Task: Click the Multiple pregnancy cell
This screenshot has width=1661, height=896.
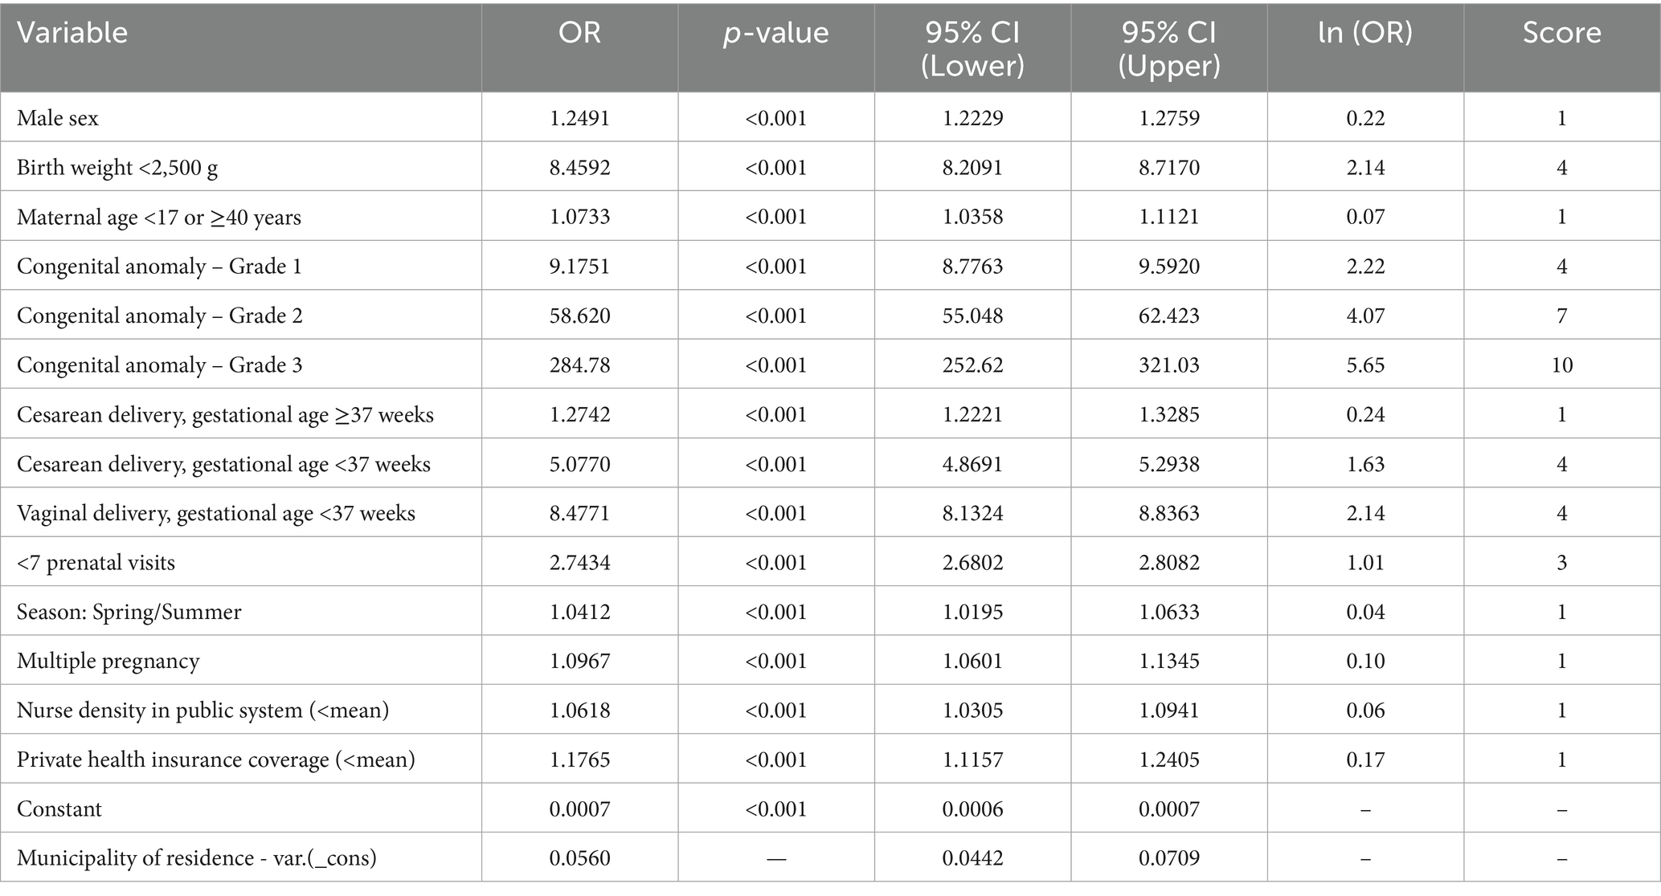Action: point(108,662)
